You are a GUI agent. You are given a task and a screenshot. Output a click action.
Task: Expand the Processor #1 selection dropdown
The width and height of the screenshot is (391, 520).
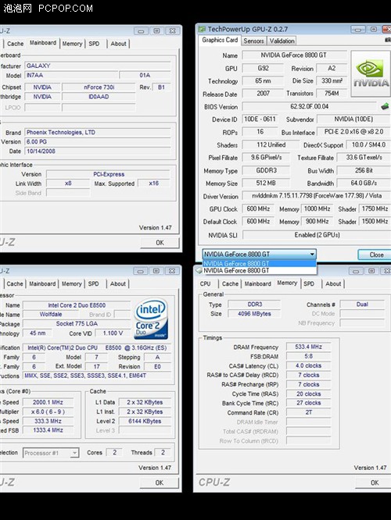coord(75,453)
